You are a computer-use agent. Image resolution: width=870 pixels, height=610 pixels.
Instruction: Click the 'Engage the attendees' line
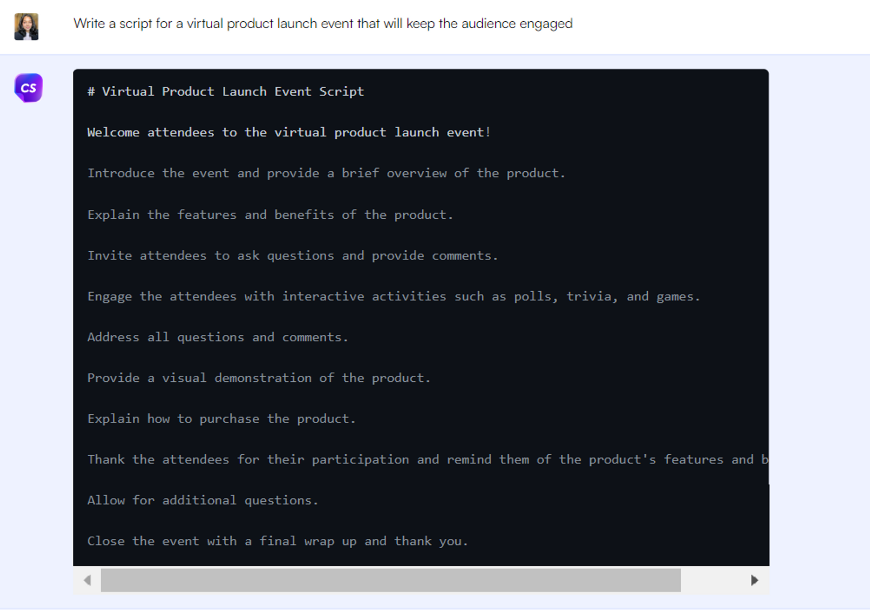pyautogui.click(x=393, y=296)
